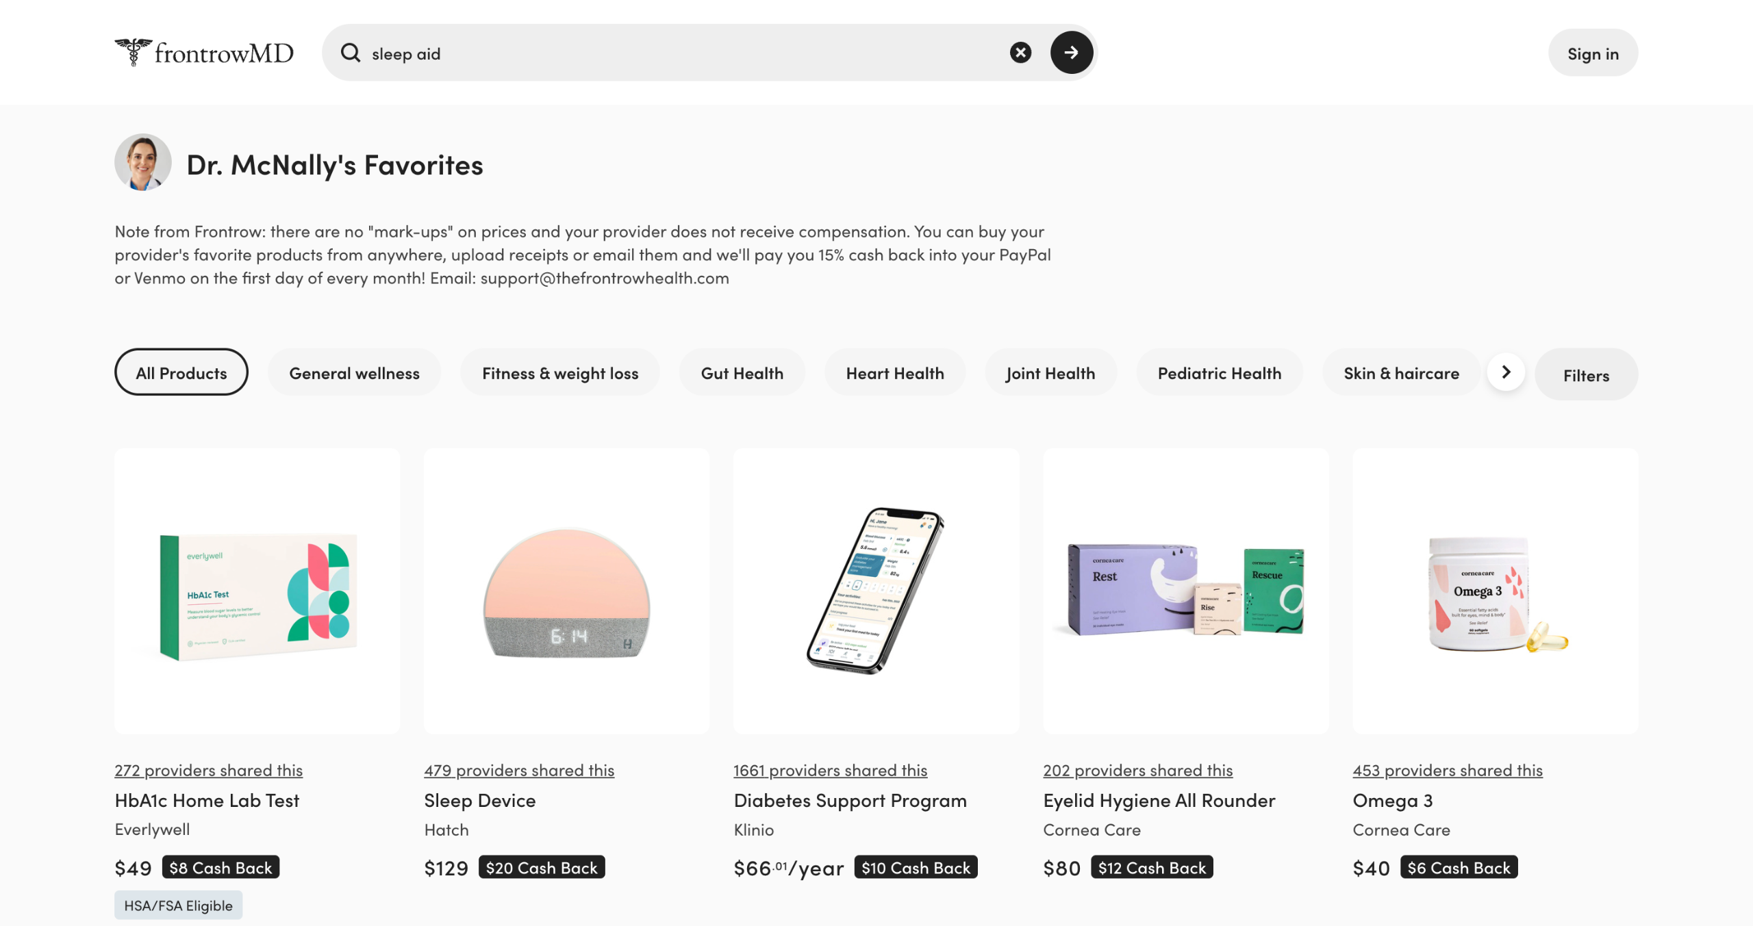
Task: Show Pediatric Health products
Action: (1219, 373)
